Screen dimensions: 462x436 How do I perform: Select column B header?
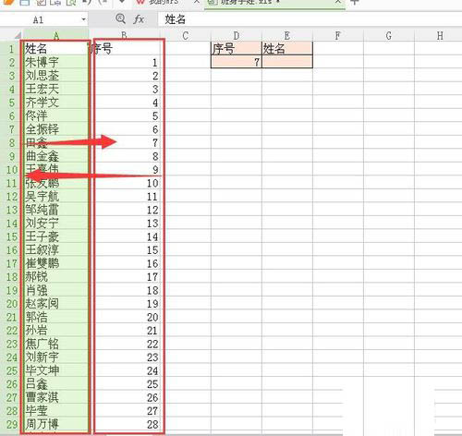click(124, 35)
